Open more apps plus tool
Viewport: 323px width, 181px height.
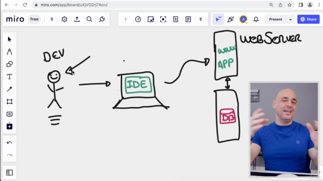point(9,126)
